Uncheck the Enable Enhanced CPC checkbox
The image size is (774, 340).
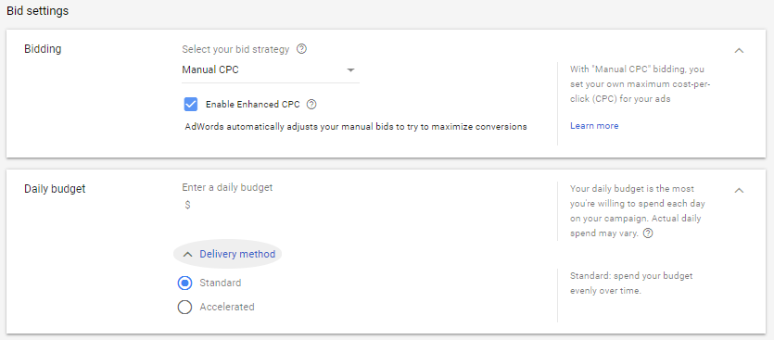coord(191,105)
